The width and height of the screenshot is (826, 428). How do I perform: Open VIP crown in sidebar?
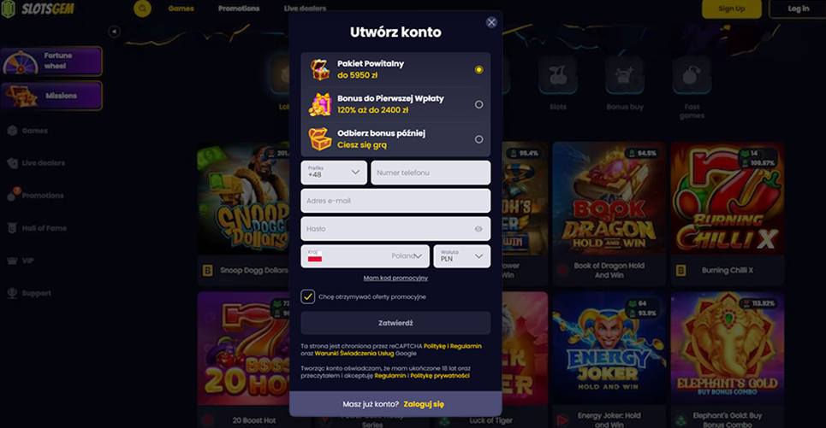coord(12,261)
